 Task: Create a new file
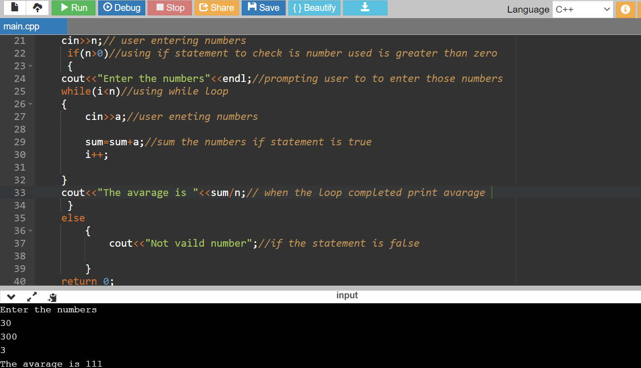coord(14,8)
